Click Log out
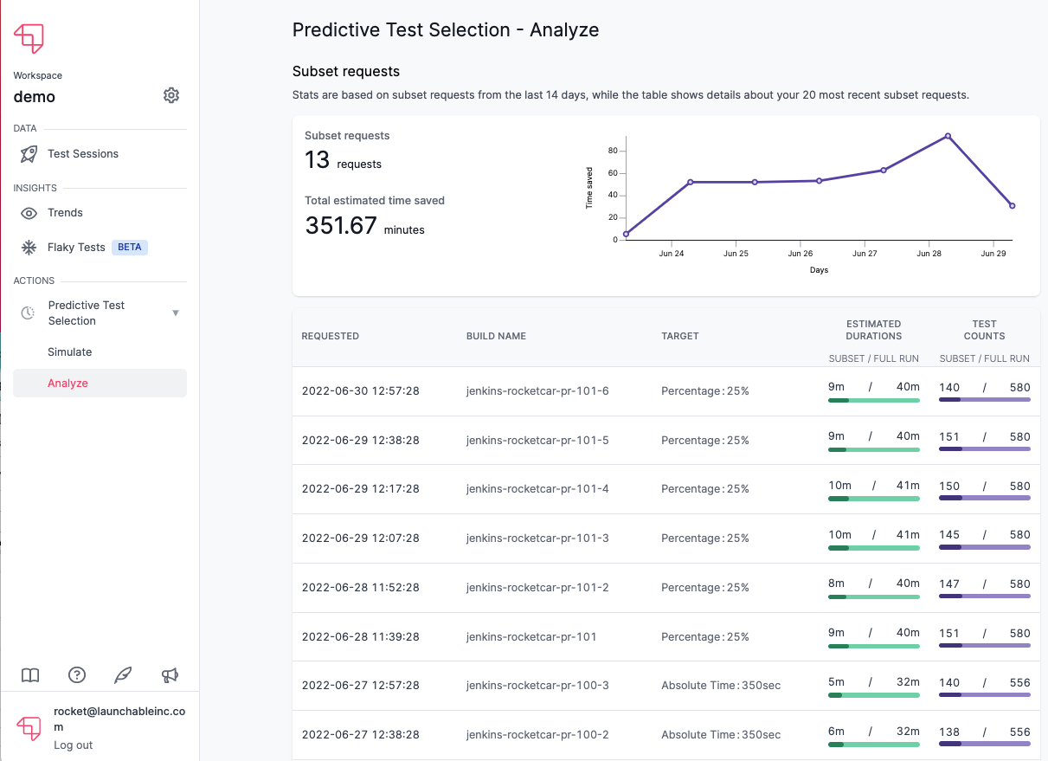This screenshot has width=1048, height=761. (x=73, y=745)
